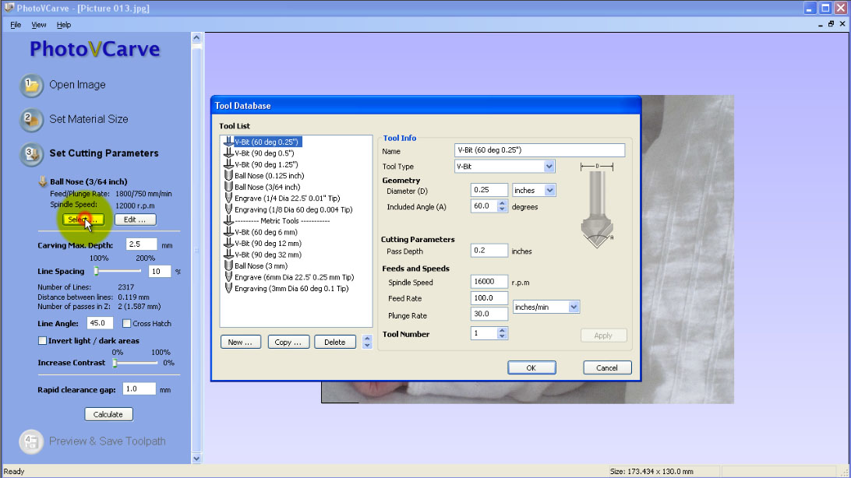Enable the Cross Hatch checkbox
The image size is (851, 478).
(x=126, y=324)
